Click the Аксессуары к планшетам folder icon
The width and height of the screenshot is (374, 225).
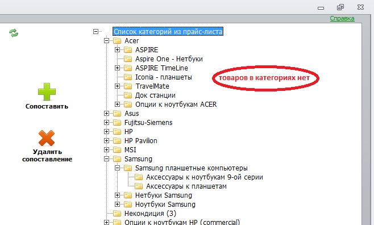click(139, 186)
